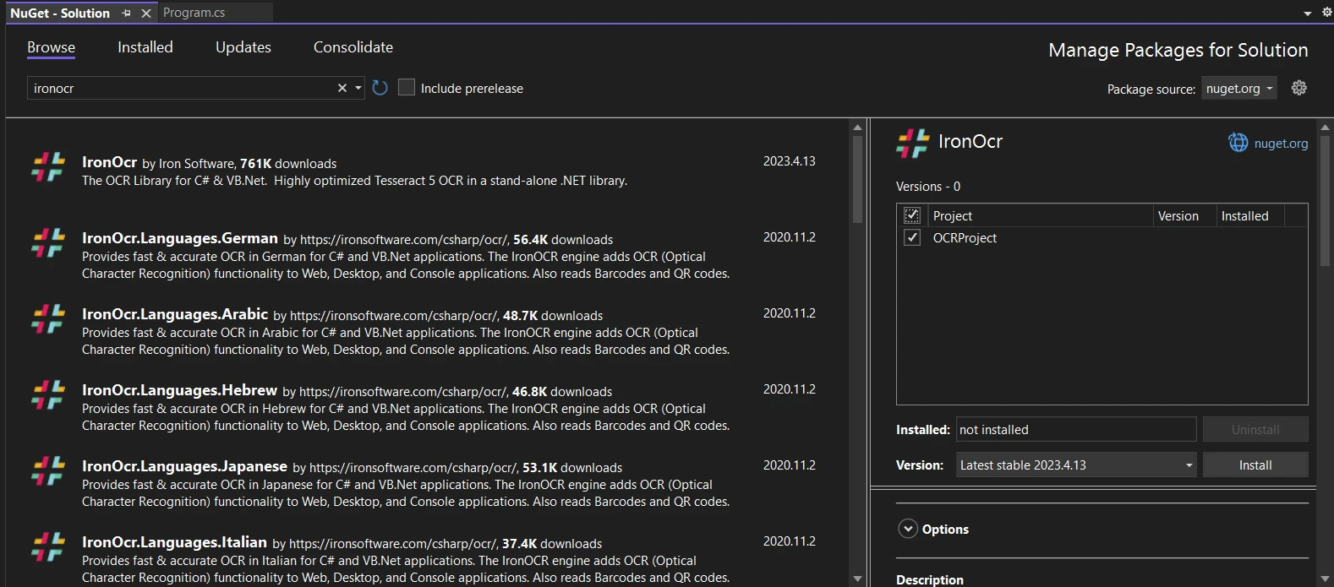Viewport: 1334px width, 587px height.
Task: Open the Package source dropdown
Action: coord(1239,89)
